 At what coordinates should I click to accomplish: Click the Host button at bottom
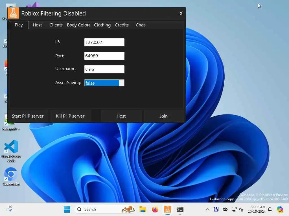pyautogui.click(x=121, y=116)
